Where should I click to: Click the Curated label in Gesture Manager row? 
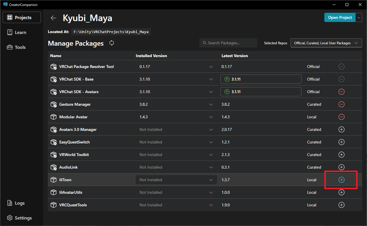pyautogui.click(x=314, y=104)
